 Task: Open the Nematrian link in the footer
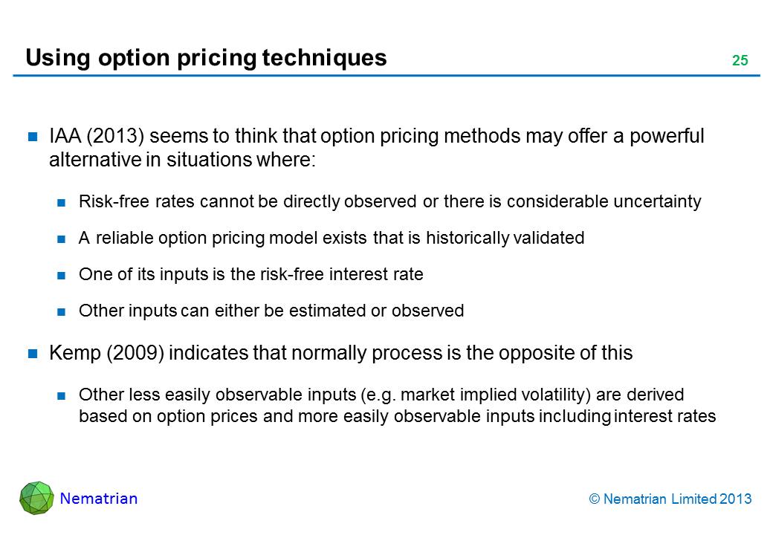98,499
